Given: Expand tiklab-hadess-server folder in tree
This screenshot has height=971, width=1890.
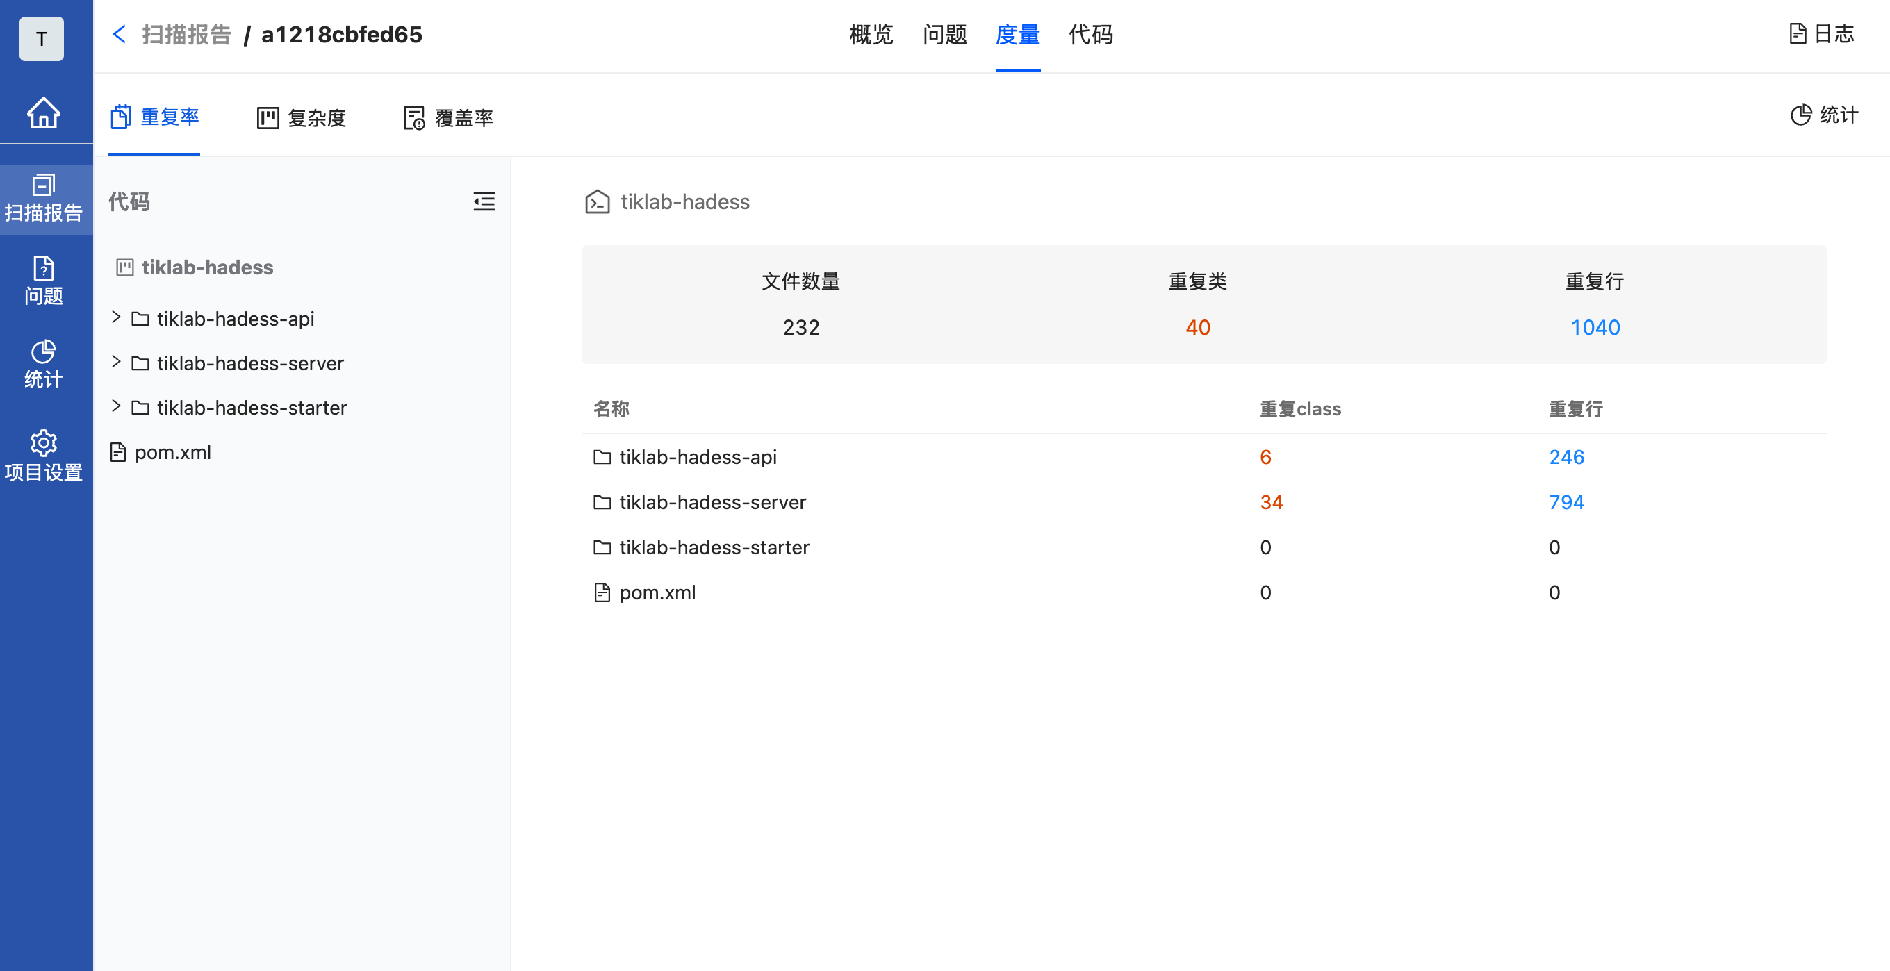Looking at the screenshot, I should [116, 363].
